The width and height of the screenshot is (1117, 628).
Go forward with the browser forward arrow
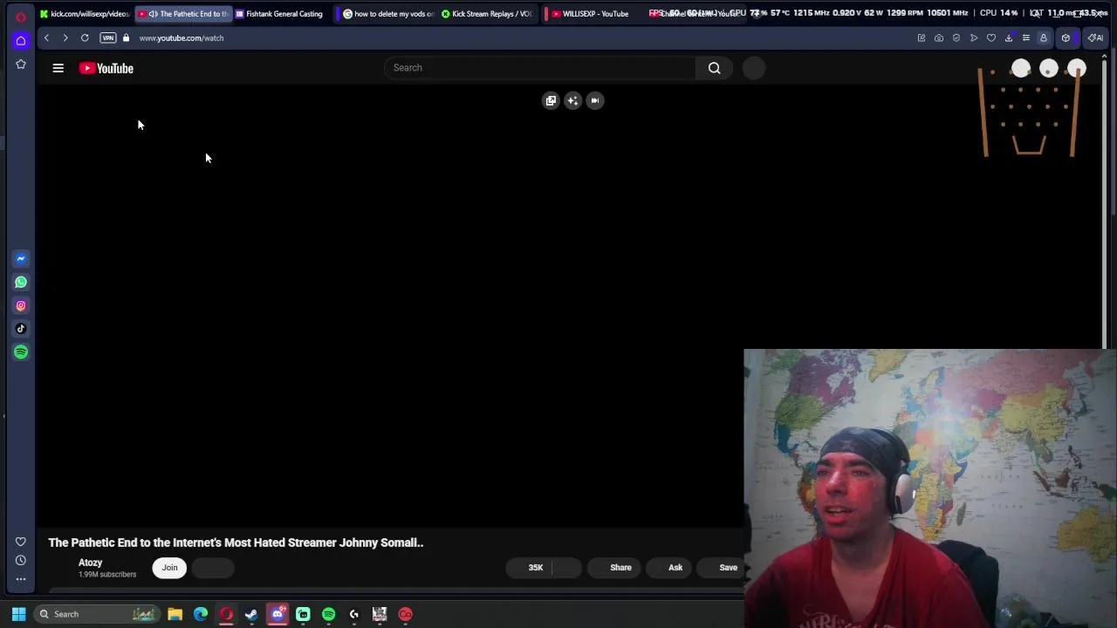pos(65,38)
